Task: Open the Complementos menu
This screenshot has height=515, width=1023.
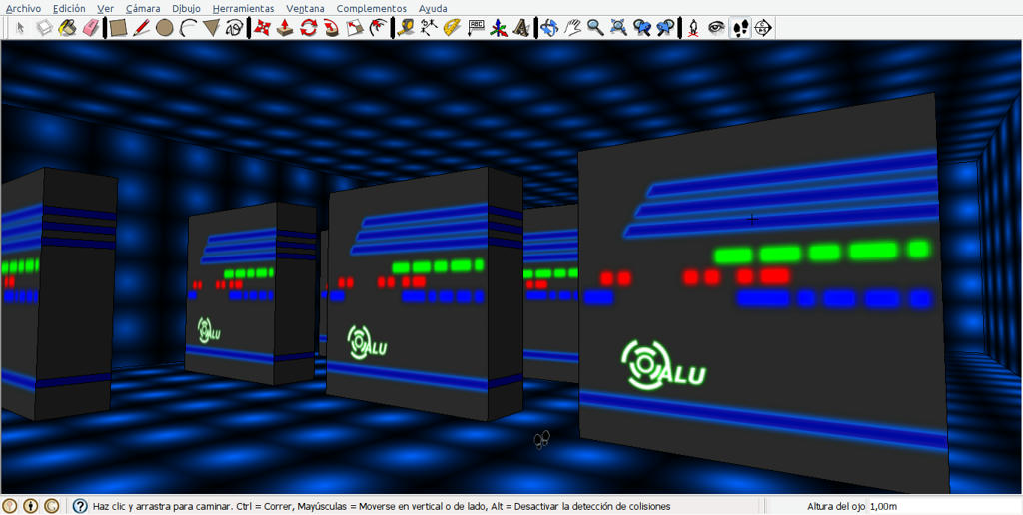Action: tap(372, 8)
